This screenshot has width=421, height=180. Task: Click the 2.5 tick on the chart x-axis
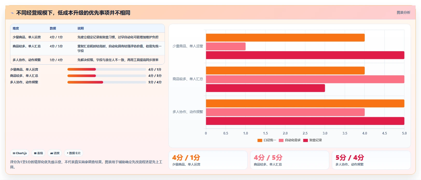pyautogui.click(x=305, y=133)
